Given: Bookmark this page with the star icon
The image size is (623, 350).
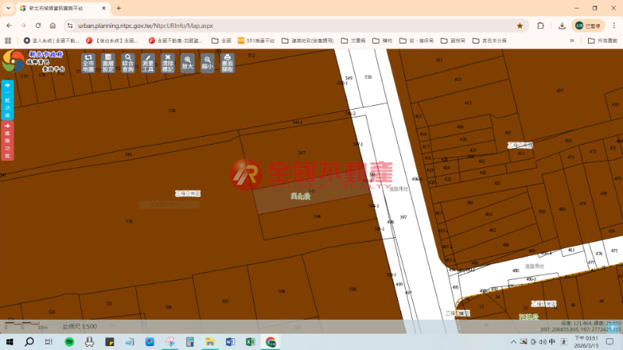Looking at the screenshot, I should [519, 25].
